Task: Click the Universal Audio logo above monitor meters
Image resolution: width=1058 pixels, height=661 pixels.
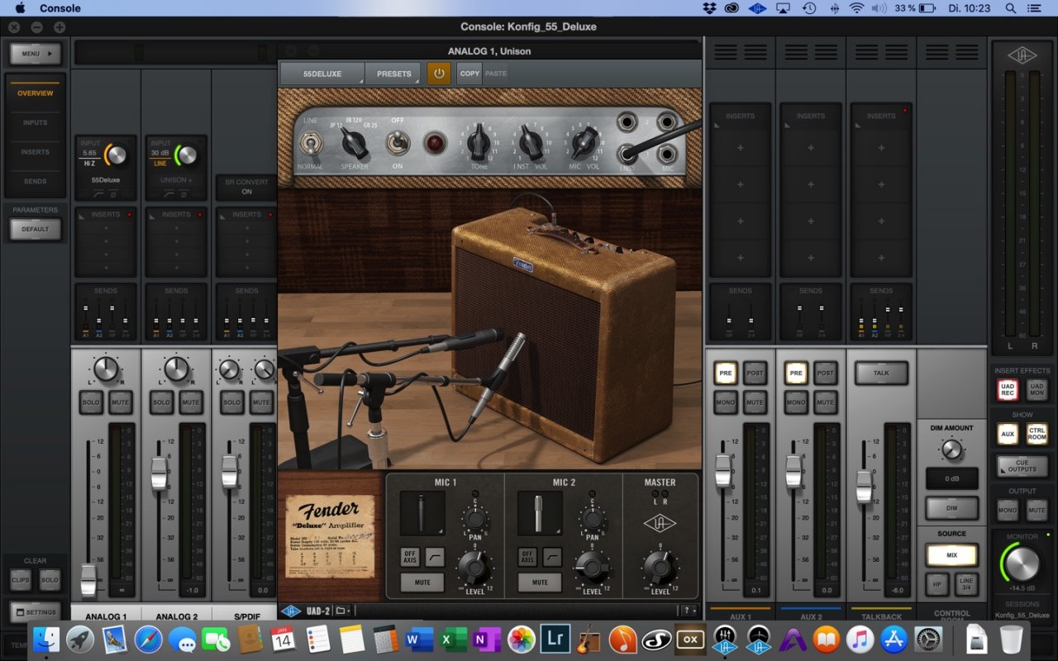Action: pos(1022,55)
